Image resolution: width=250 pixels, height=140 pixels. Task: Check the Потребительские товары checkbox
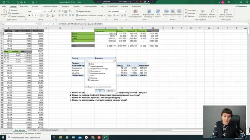(x=89, y=69)
